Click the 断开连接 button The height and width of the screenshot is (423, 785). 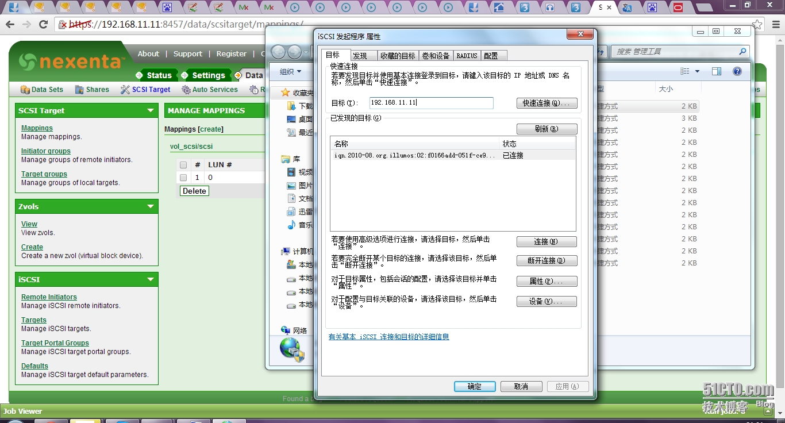tap(547, 261)
